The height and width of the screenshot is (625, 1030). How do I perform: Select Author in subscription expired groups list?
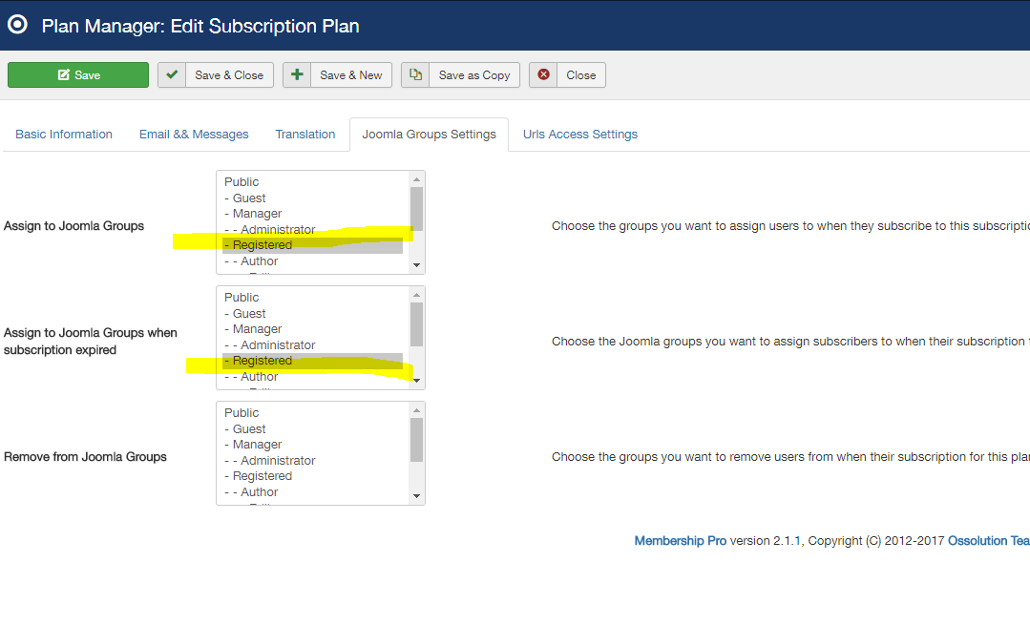313,376
